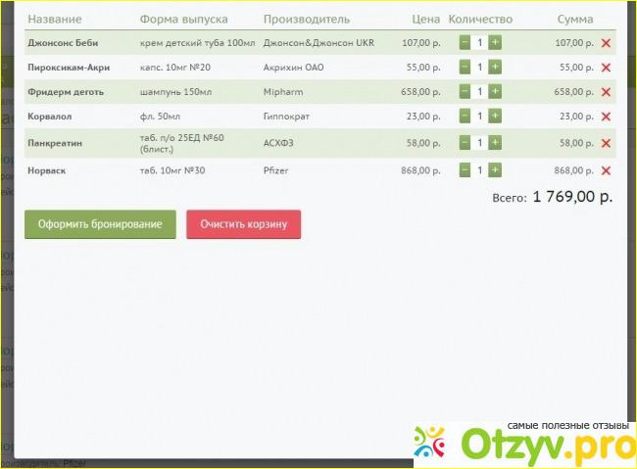Viewport: 637px width, 469px height.
Task: Delete Фридерм деготь row with red cross
Action: click(606, 92)
